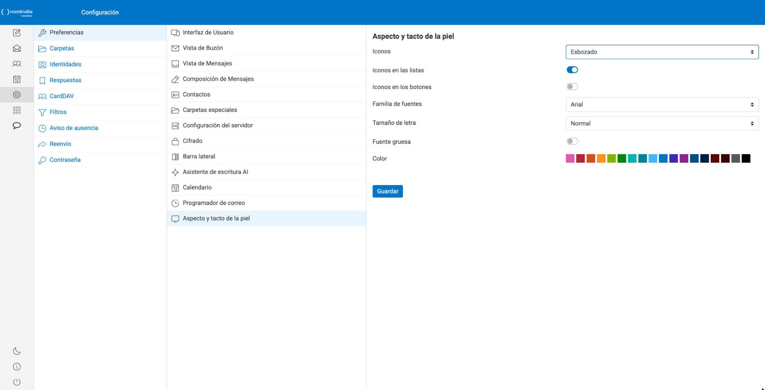Select 'Interfaz de Usuario' preferences section
Viewport: 765px width, 390px height.
(x=266, y=33)
